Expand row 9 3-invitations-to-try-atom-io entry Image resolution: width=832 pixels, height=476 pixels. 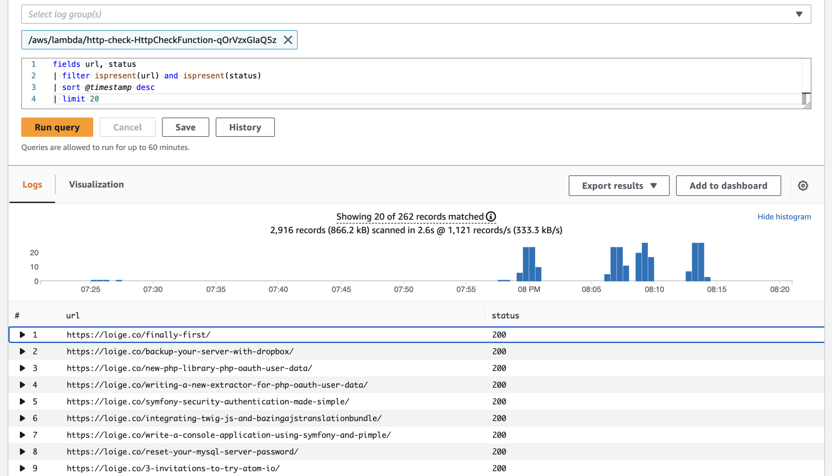[x=22, y=468]
